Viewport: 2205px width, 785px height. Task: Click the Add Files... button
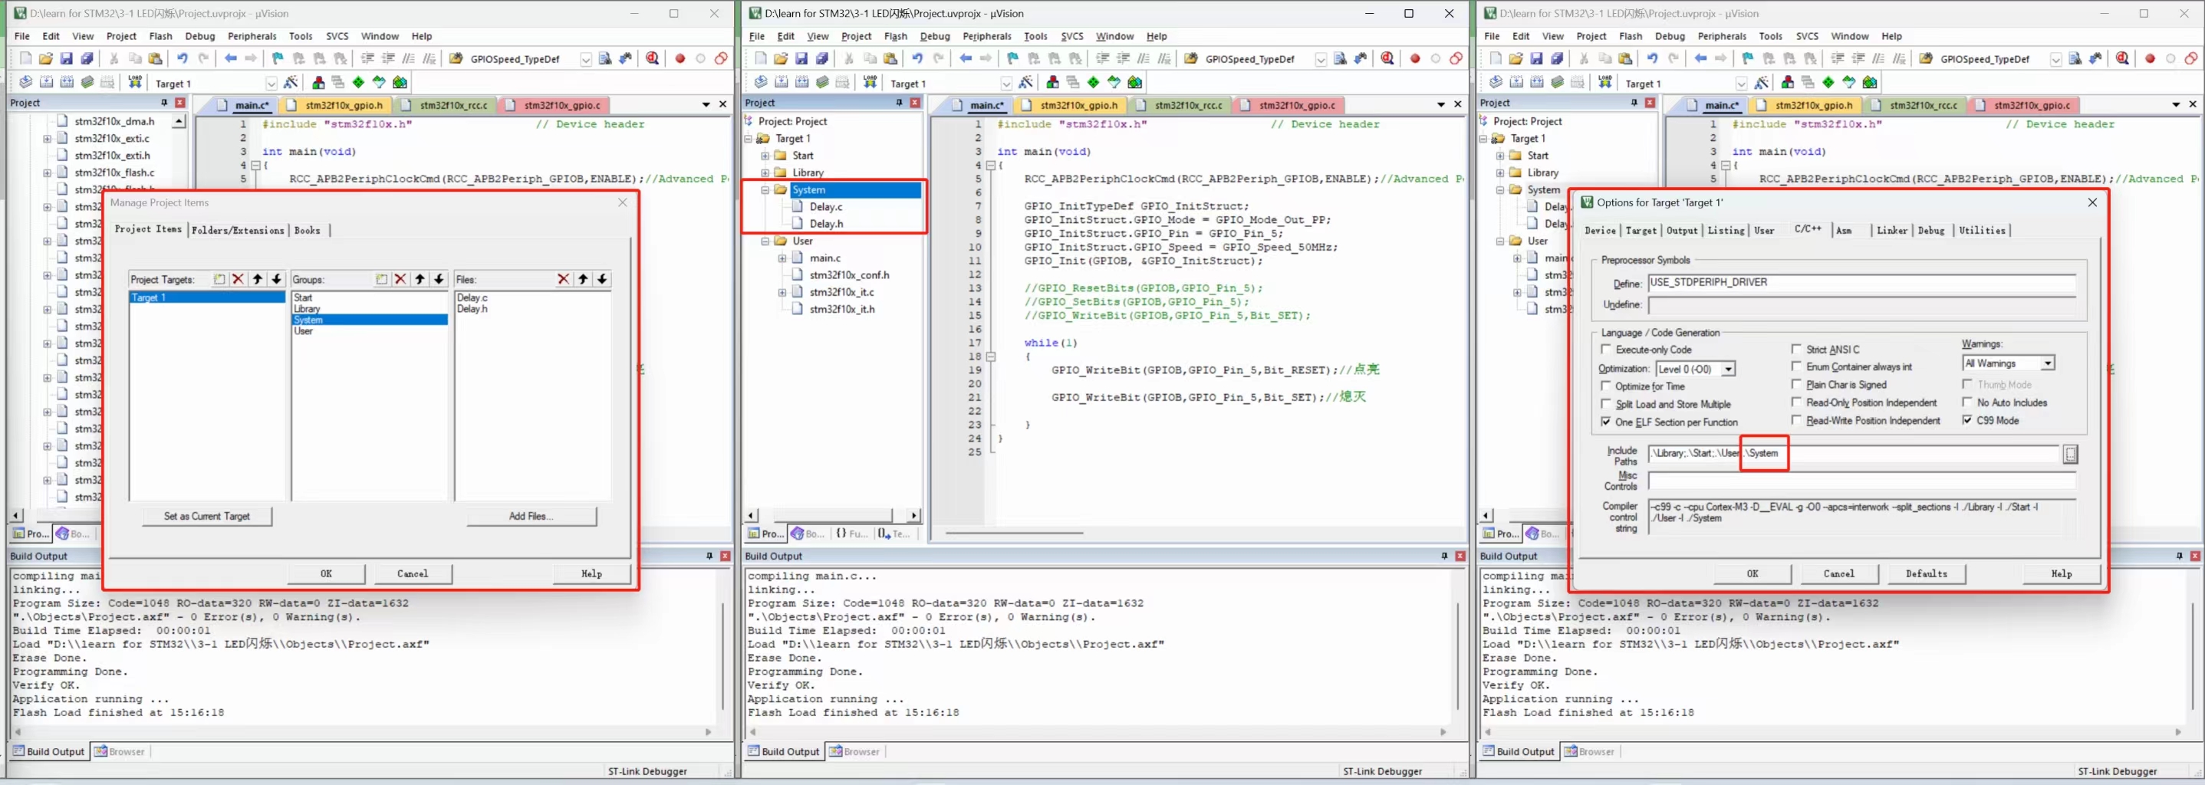click(531, 516)
